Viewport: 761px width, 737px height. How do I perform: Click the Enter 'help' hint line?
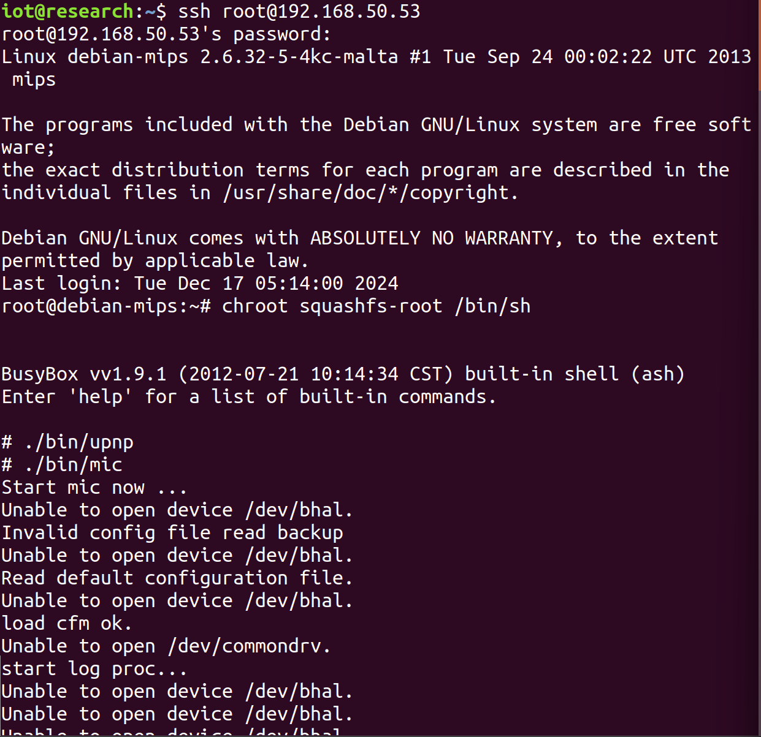pos(248,396)
